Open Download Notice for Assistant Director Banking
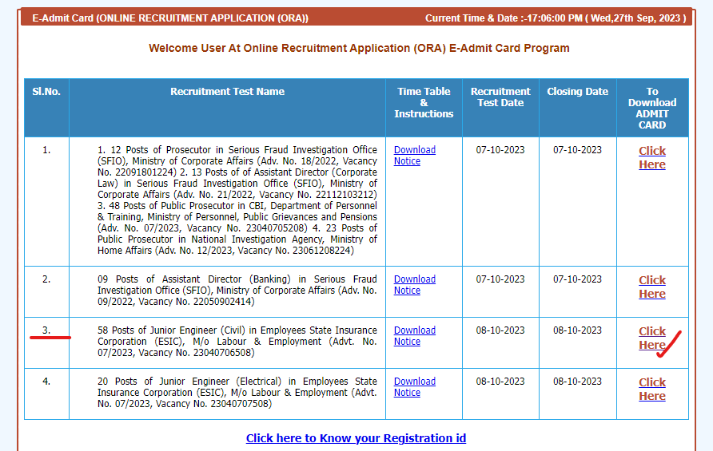This screenshot has height=451, width=713. (x=414, y=285)
